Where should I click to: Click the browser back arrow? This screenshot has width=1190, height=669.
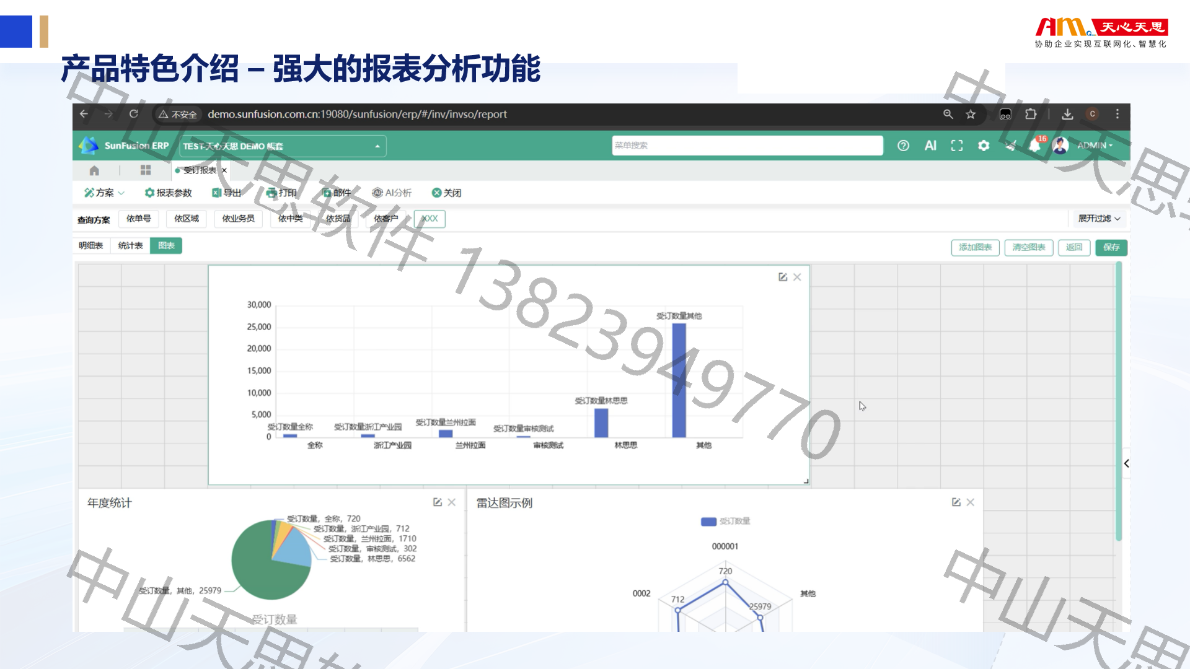tap(84, 114)
